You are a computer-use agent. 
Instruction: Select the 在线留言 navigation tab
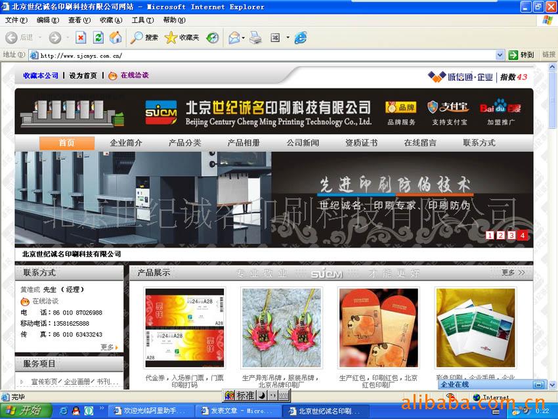[x=420, y=143]
